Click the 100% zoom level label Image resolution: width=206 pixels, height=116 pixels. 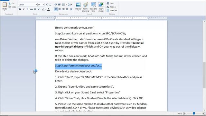click(x=180, y=113)
